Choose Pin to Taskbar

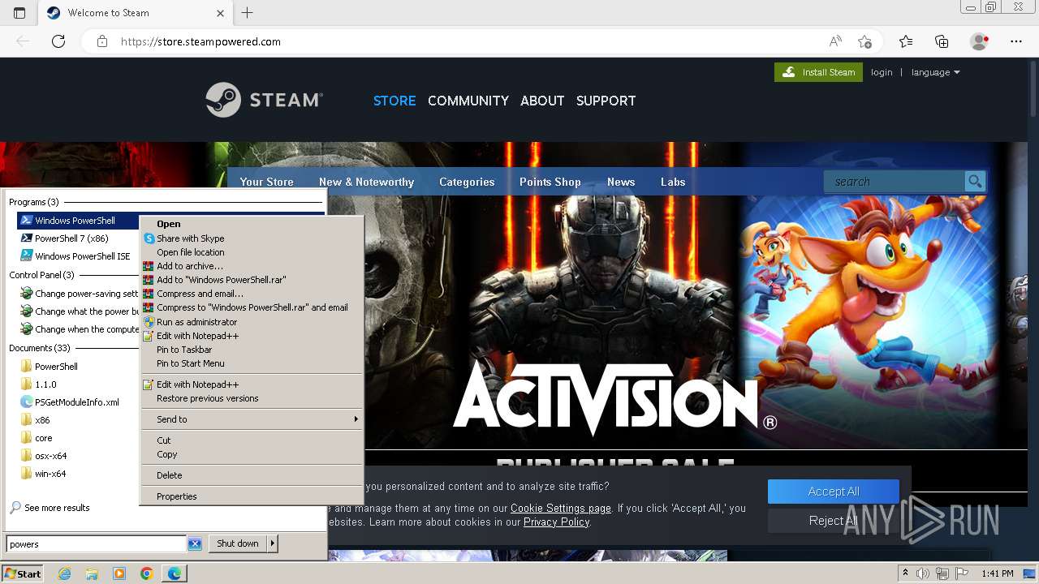click(x=252, y=350)
